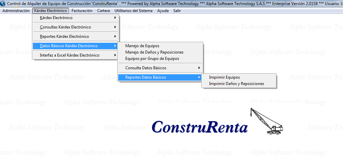Choose Manejo de Equipos

pos(142,46)
